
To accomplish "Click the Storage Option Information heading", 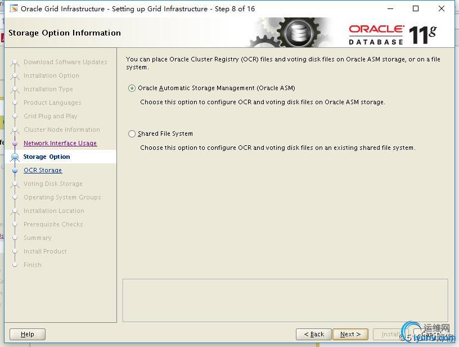I will 65,33.
